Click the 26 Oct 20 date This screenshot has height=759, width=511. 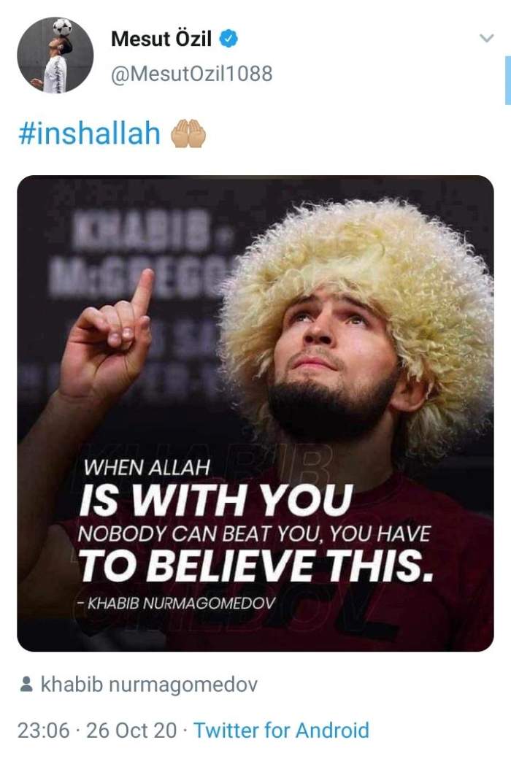131,731
